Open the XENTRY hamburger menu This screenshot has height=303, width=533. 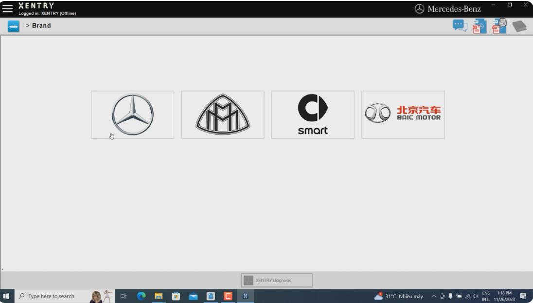pyautogui.click(x=7, y=8)
